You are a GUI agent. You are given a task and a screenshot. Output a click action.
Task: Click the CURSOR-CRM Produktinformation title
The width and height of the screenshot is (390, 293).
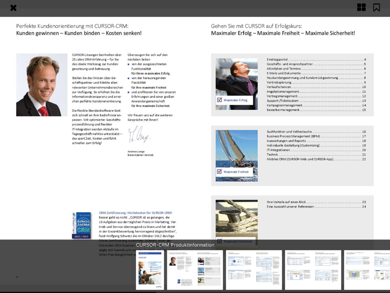175,245
